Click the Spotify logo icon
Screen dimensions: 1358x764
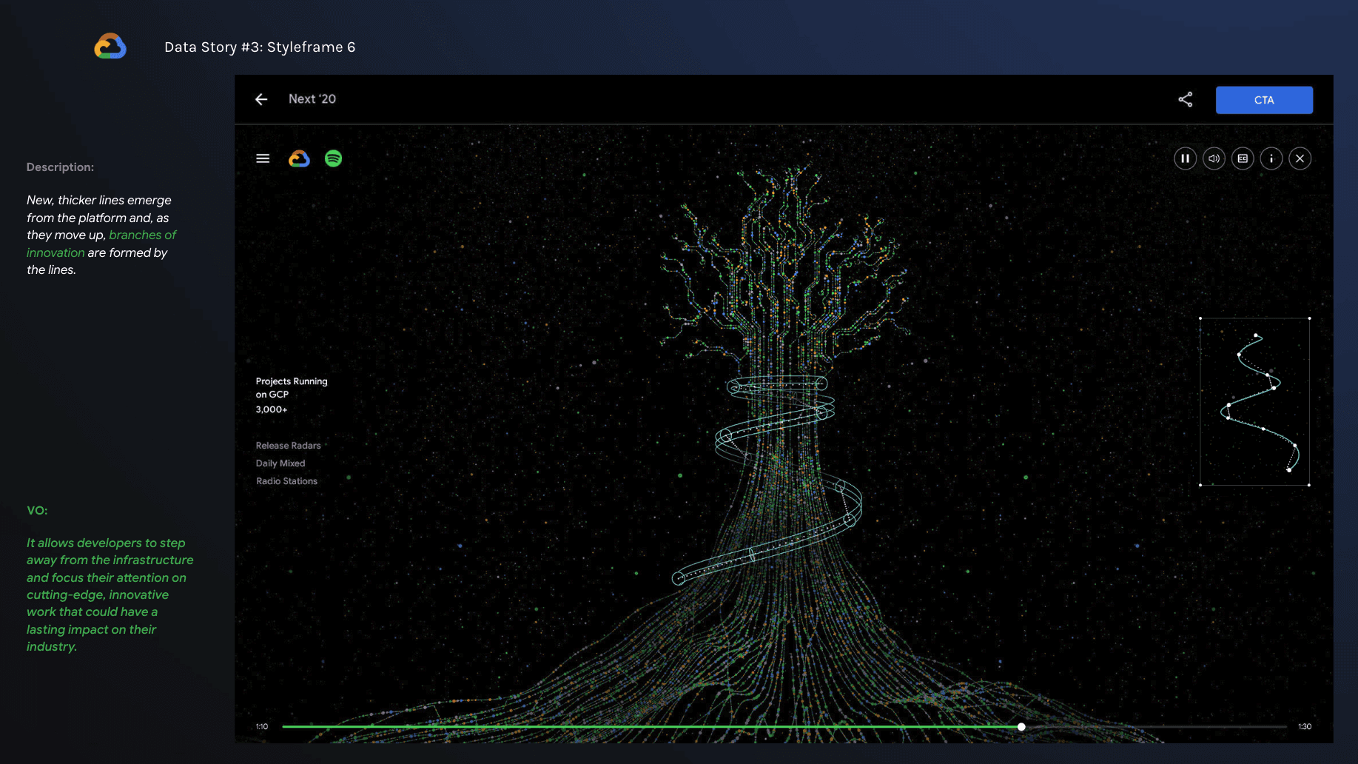(x=333, y=158)
